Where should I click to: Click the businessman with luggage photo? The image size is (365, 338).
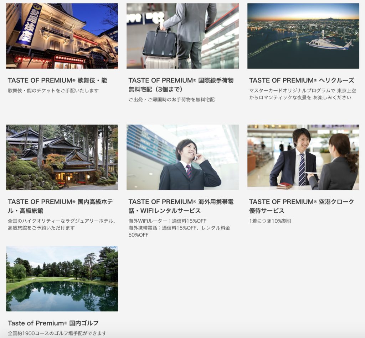(182, 36)
